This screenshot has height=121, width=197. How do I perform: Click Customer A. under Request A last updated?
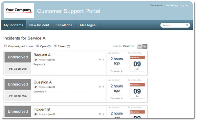point(117,71)
